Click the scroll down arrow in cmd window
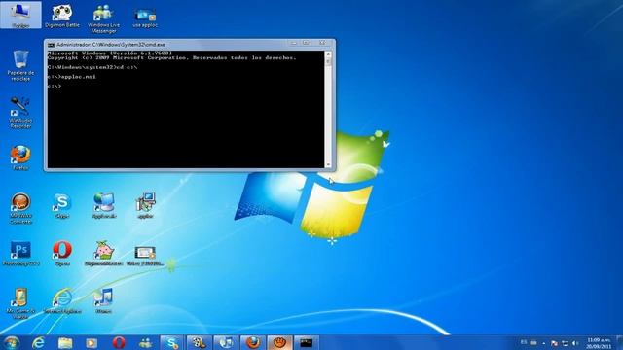 (x=328, y=165)
